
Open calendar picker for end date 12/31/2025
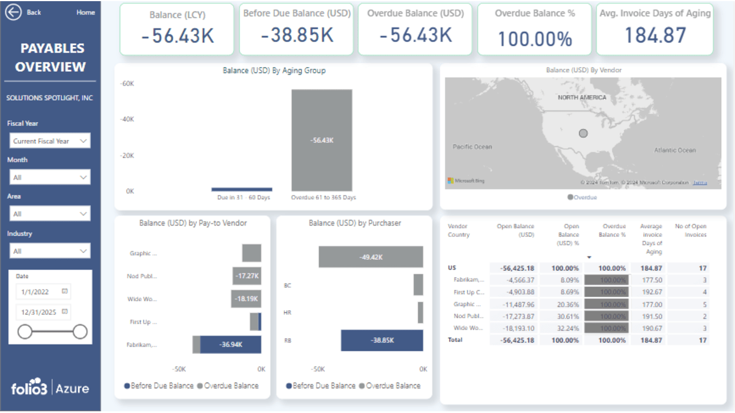pyautogui.click(x=65, y=312)
